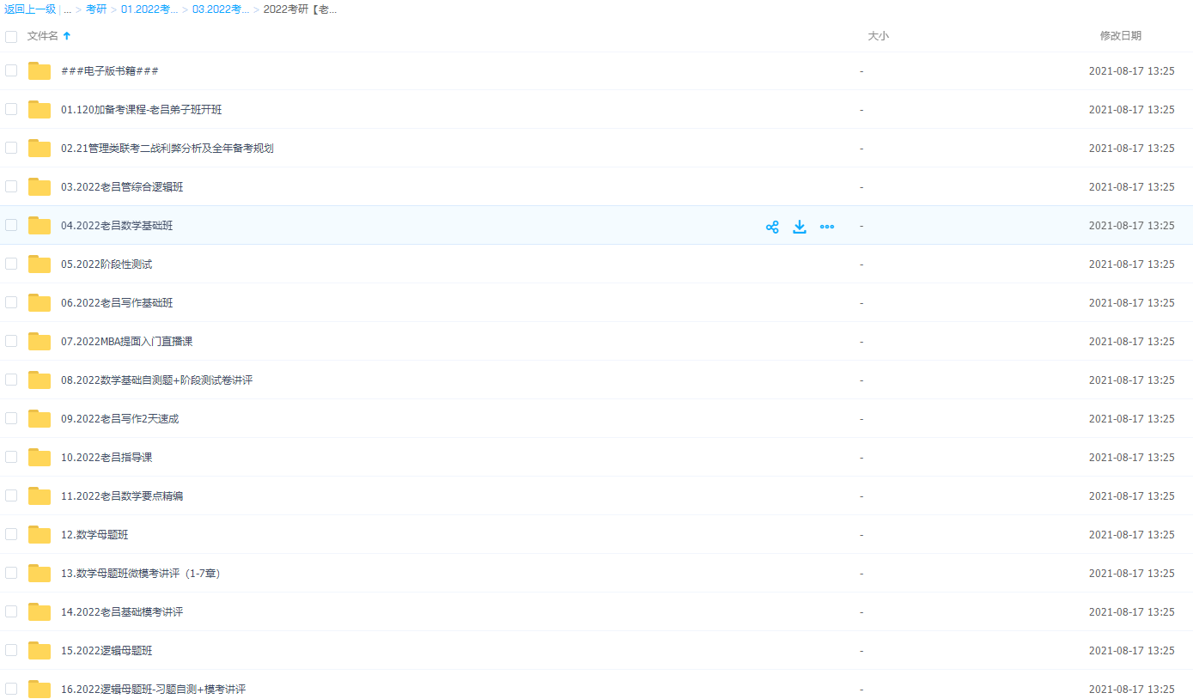The image size is (1193, 699).
Task: Click the download icon on the highlighted row
Action: point(800,227)
